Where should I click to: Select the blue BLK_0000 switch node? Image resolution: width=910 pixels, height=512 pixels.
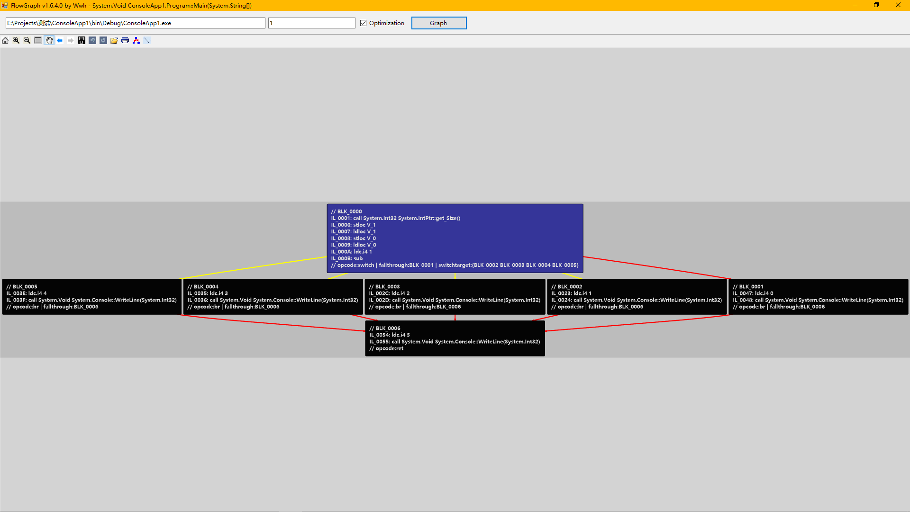[x=455, y=238]
